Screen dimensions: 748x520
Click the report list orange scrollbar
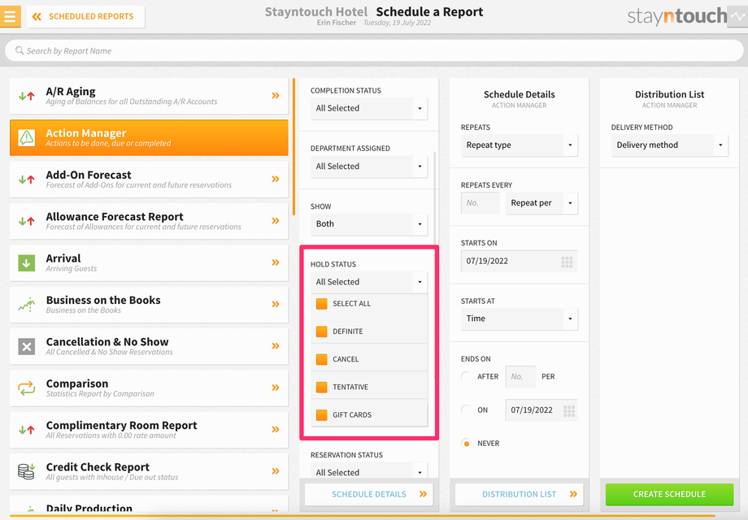294,147
